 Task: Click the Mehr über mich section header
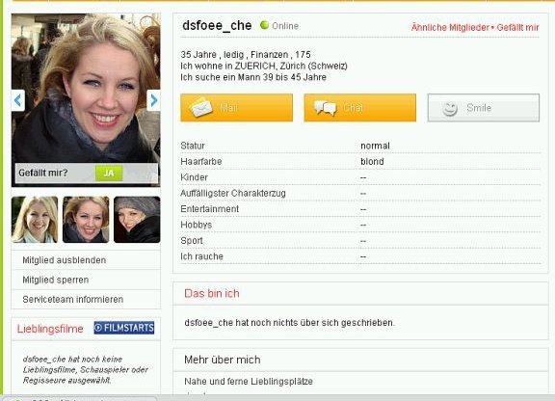tap(223, 360)
